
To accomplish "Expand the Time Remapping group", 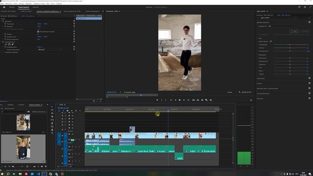I will coord(1,52).
